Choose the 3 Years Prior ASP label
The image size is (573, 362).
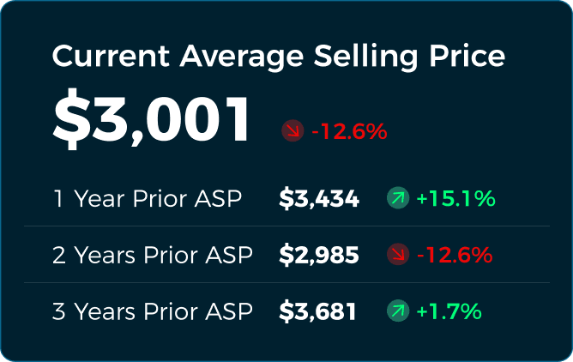coord(153,311)
